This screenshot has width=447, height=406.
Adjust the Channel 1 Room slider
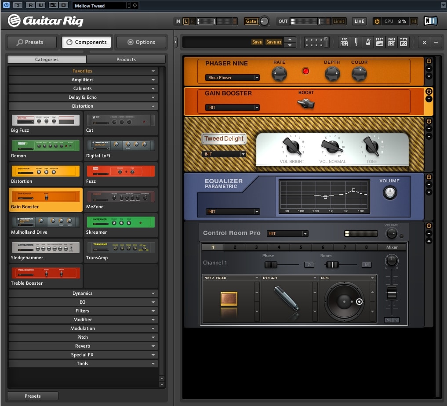(332, 265)
